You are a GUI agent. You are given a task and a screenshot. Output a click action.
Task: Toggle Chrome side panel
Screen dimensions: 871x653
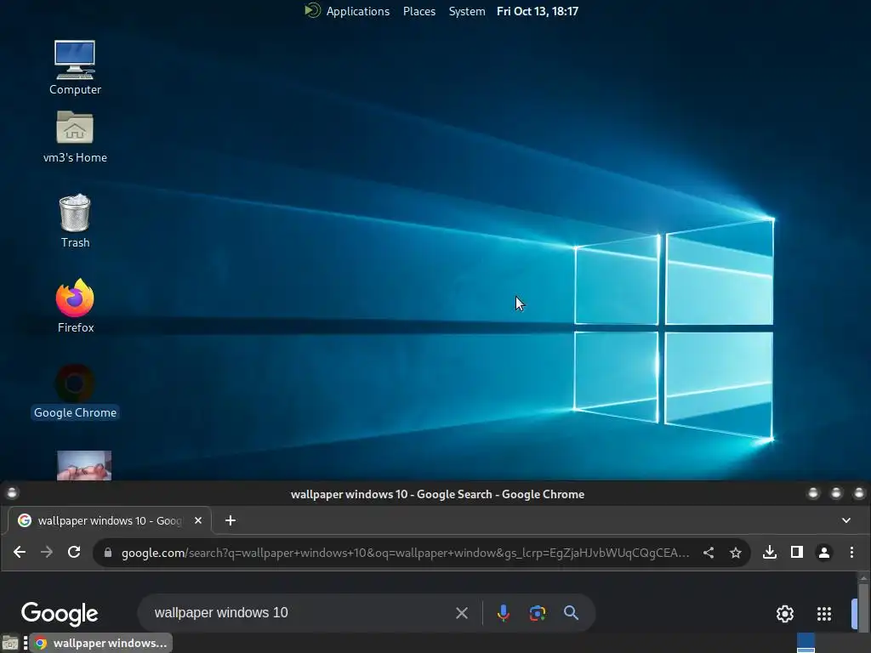point(796,552)
